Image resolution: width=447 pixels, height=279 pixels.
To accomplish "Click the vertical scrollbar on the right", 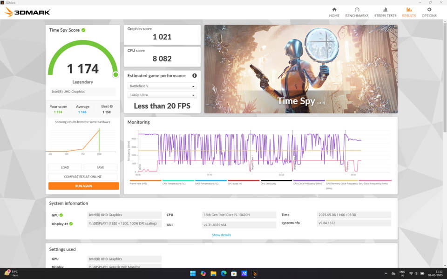I will click(x=445, y=77).
